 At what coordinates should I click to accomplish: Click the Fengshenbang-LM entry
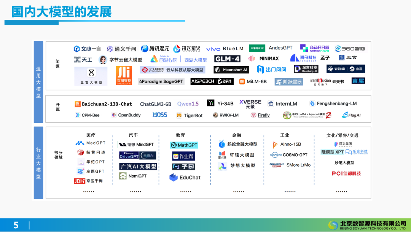[333, 103]
